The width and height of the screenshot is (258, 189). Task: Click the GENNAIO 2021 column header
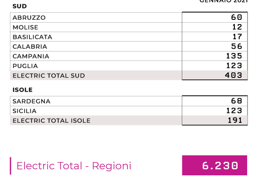(223, 1)
